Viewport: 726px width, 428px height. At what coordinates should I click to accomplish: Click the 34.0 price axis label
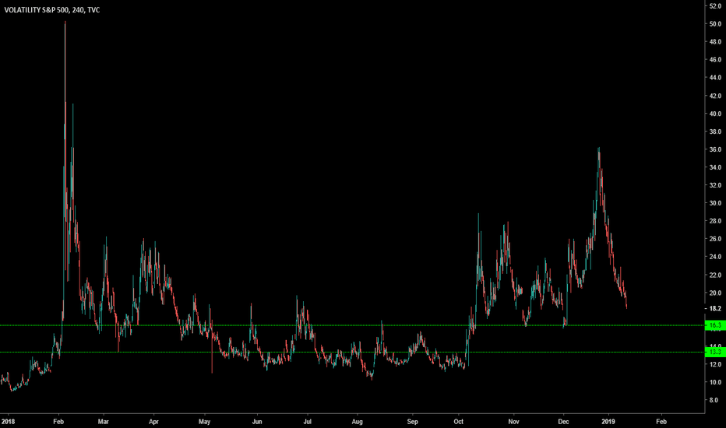pos(715,167)
